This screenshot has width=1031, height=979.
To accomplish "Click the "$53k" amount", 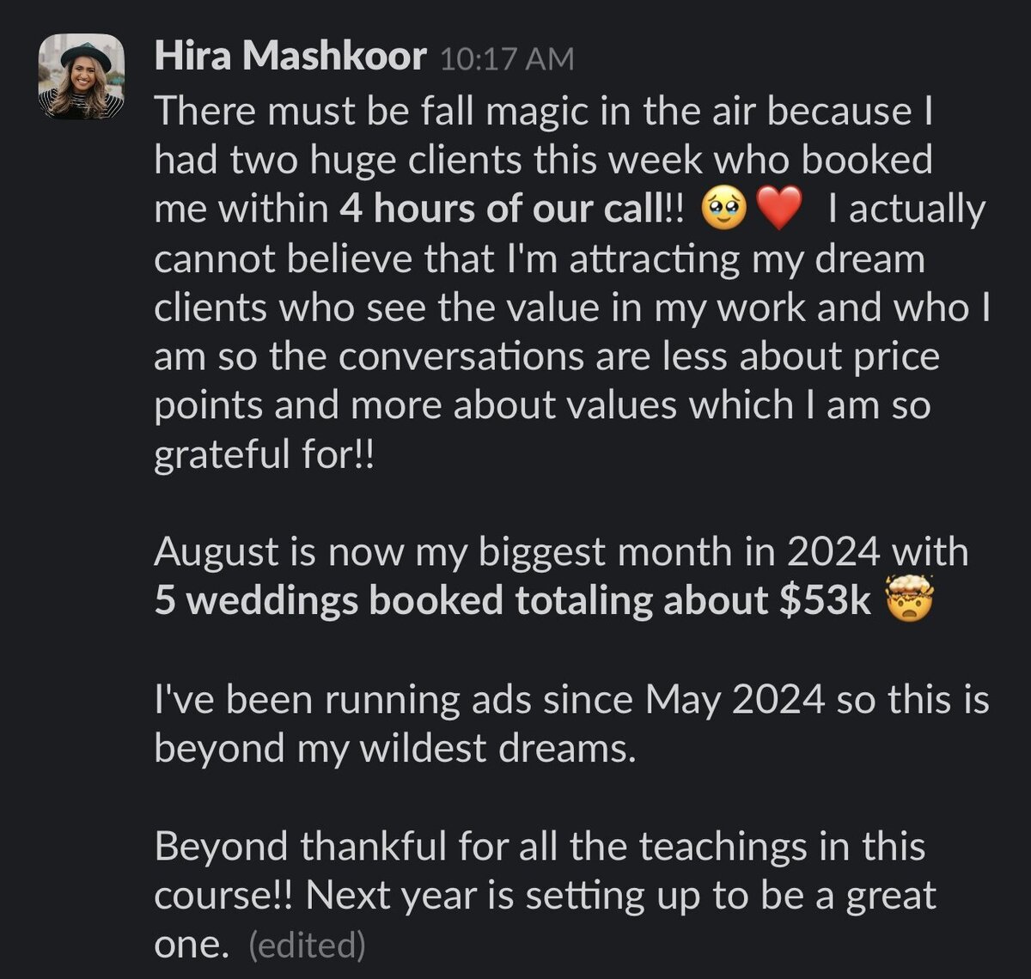I will 826,601.
